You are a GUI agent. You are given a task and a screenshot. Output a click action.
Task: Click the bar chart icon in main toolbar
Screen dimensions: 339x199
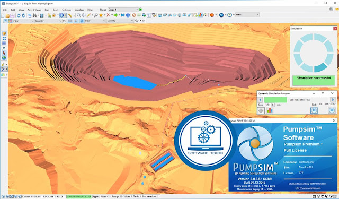(200, 15)
